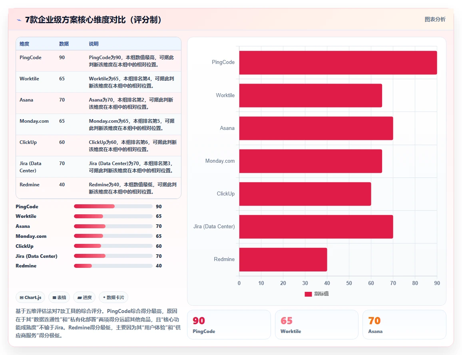The image size is (462, 355).
Task: Click Asana in the table's 维度 column
Action: click(x=26, y=100)
